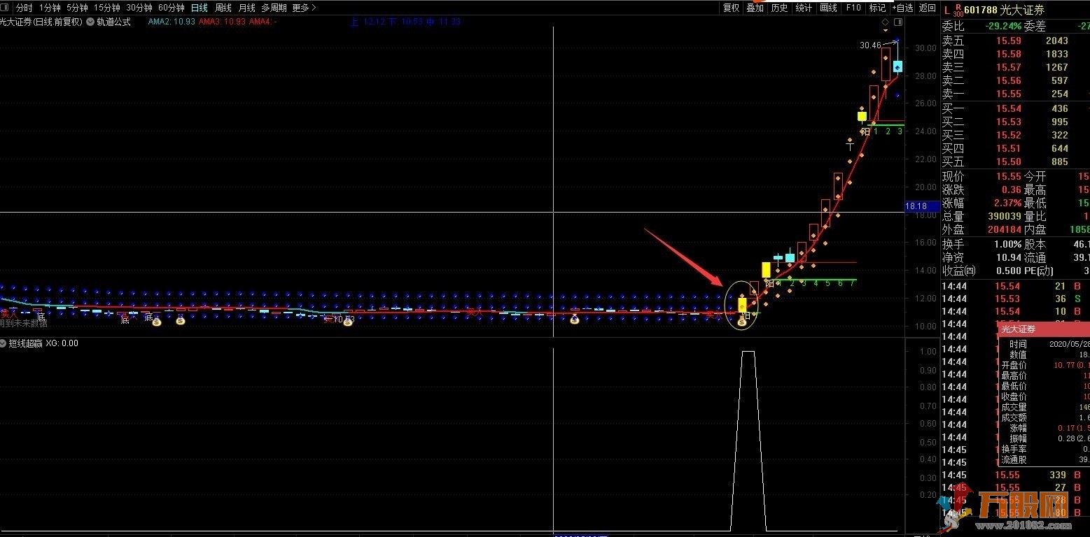Viewport: 1090px width, 537px height.
Task: Select the 60分钟 period tab
Action: pyautogui.click(x=172, y=8)
